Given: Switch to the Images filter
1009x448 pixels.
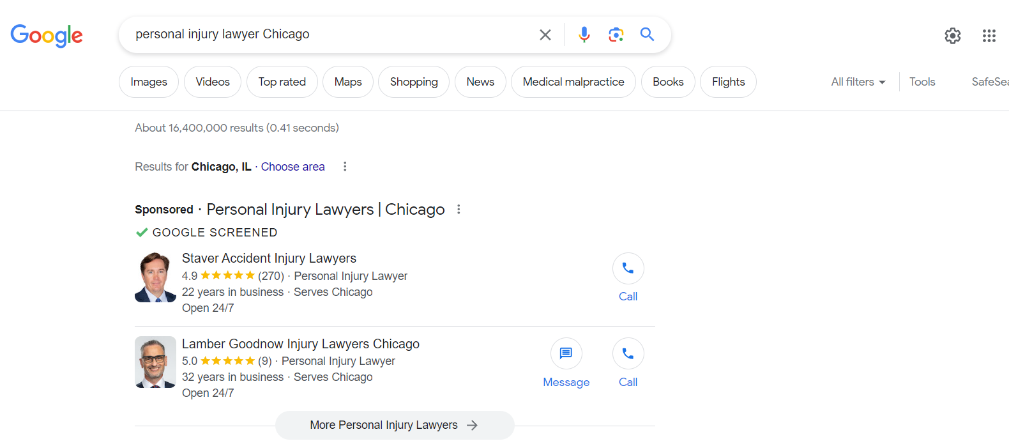Looking at the screenshot, I should (x=149, y=82).
